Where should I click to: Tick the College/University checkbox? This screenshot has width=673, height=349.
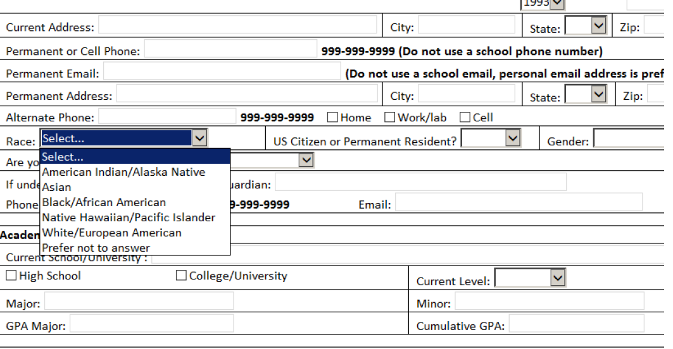(181, 276)
